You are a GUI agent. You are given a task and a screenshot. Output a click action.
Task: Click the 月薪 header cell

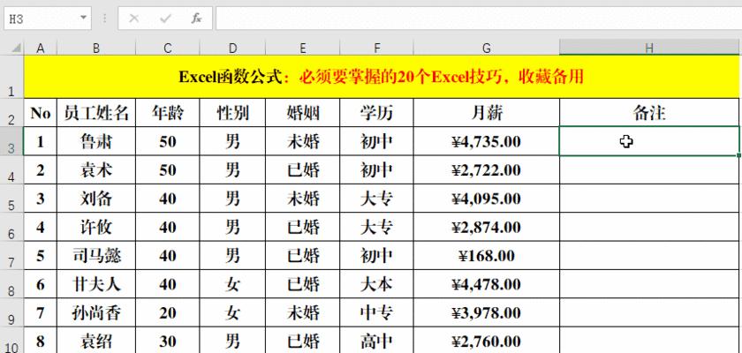click(x=487, y=113)
